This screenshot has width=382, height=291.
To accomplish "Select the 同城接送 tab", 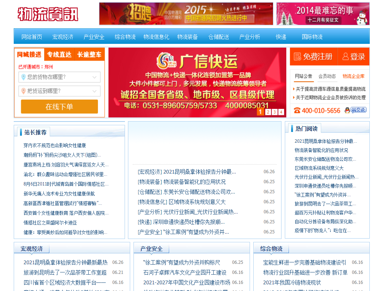I will (29, 54).
